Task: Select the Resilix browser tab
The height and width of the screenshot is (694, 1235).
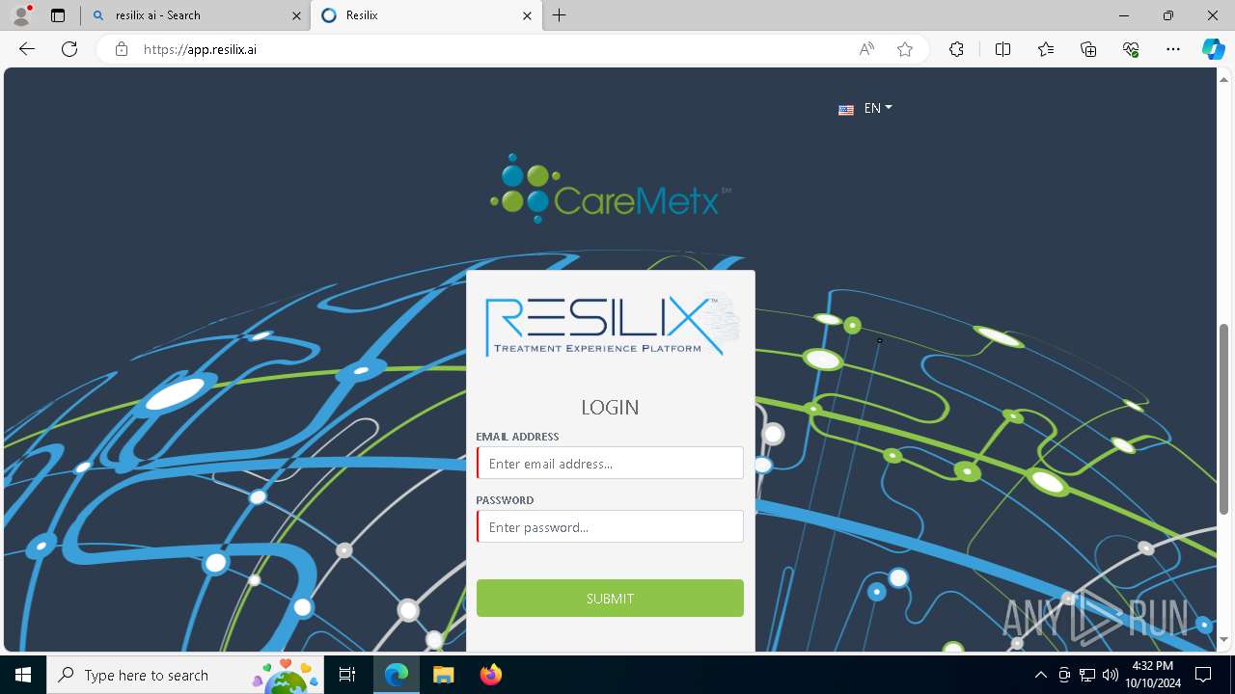Action: click(x=425, y=15)
